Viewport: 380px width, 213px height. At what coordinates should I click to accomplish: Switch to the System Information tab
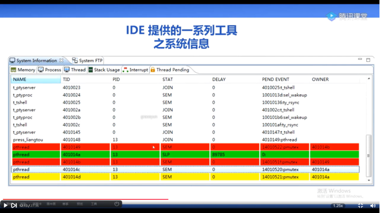[x=36, y=60]
